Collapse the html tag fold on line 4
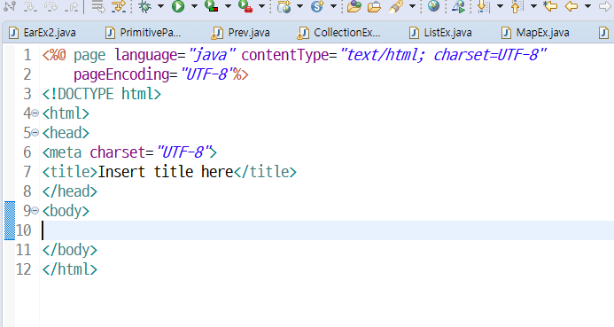 35,113
